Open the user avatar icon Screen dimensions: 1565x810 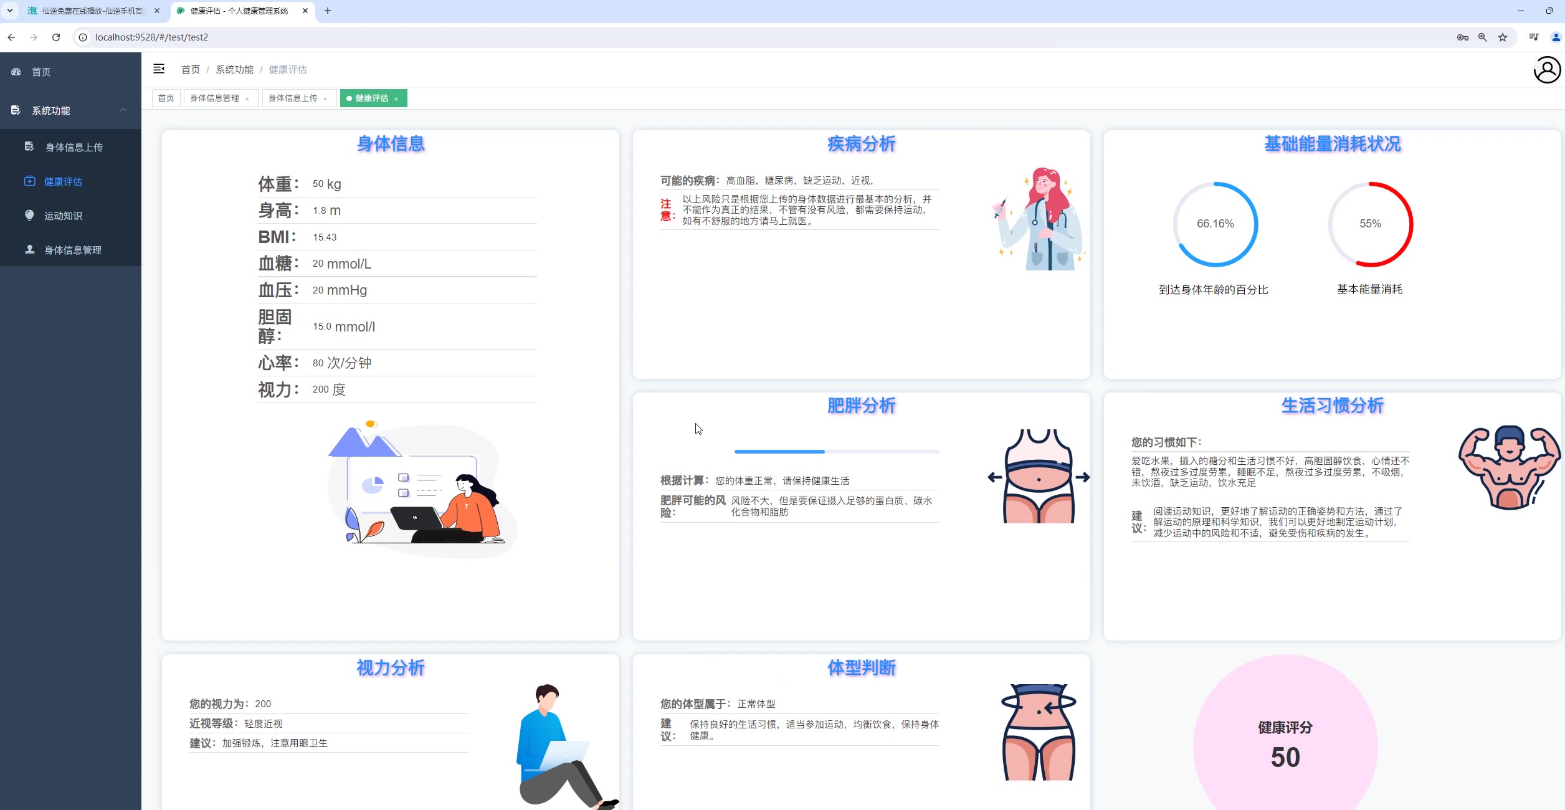[1546, 70]
